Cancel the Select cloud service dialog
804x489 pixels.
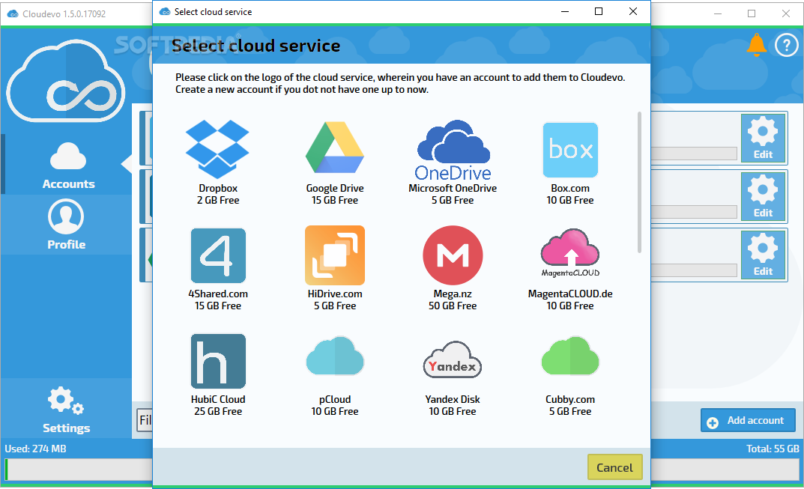[x=614, y=467]
